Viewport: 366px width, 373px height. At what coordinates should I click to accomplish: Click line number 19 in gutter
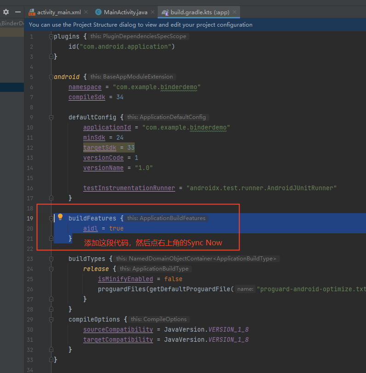[x=30, y=218]
